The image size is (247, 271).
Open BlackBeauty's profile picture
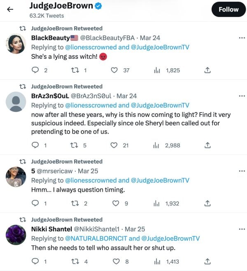pos(16,44)
